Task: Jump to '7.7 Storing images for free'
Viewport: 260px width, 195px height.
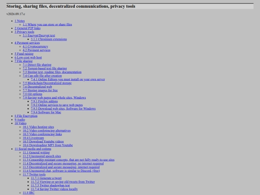Action: click(40, 90)
